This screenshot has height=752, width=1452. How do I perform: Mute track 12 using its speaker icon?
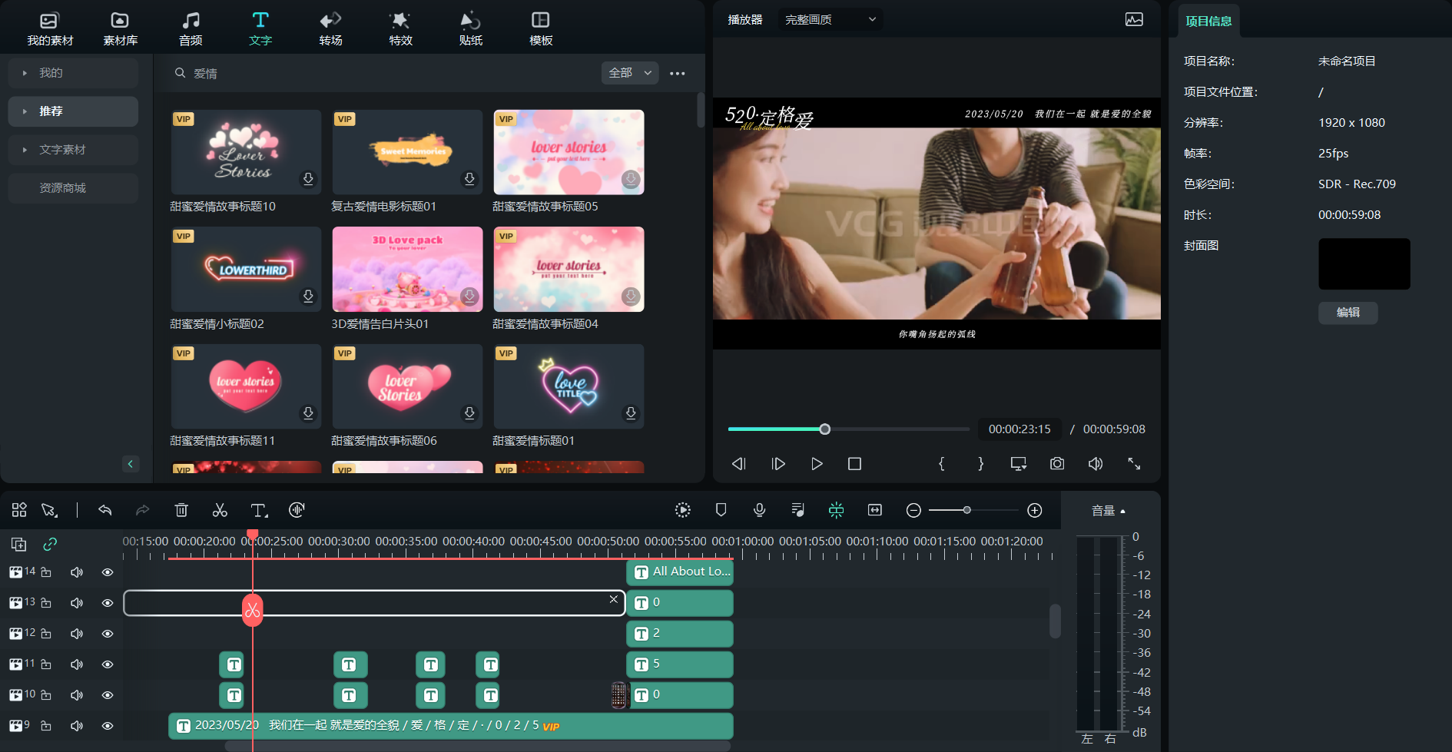[x=77, y=634]
